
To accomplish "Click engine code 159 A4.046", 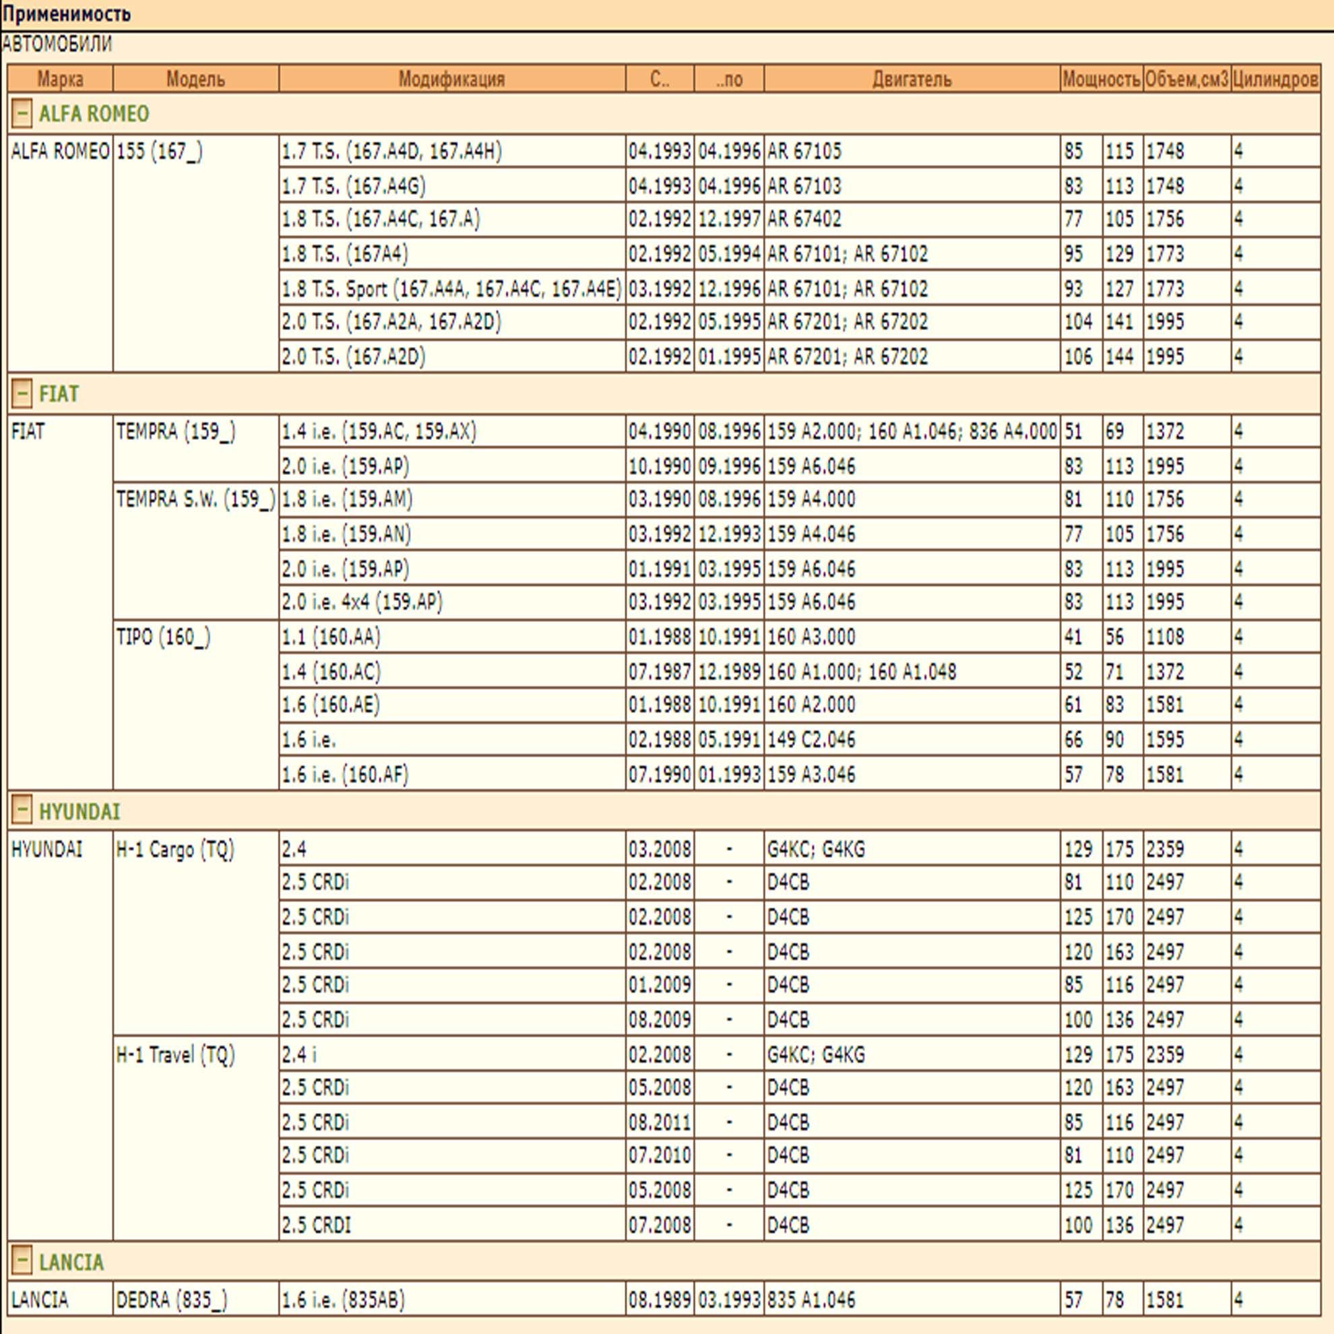I will pos(811,534).
